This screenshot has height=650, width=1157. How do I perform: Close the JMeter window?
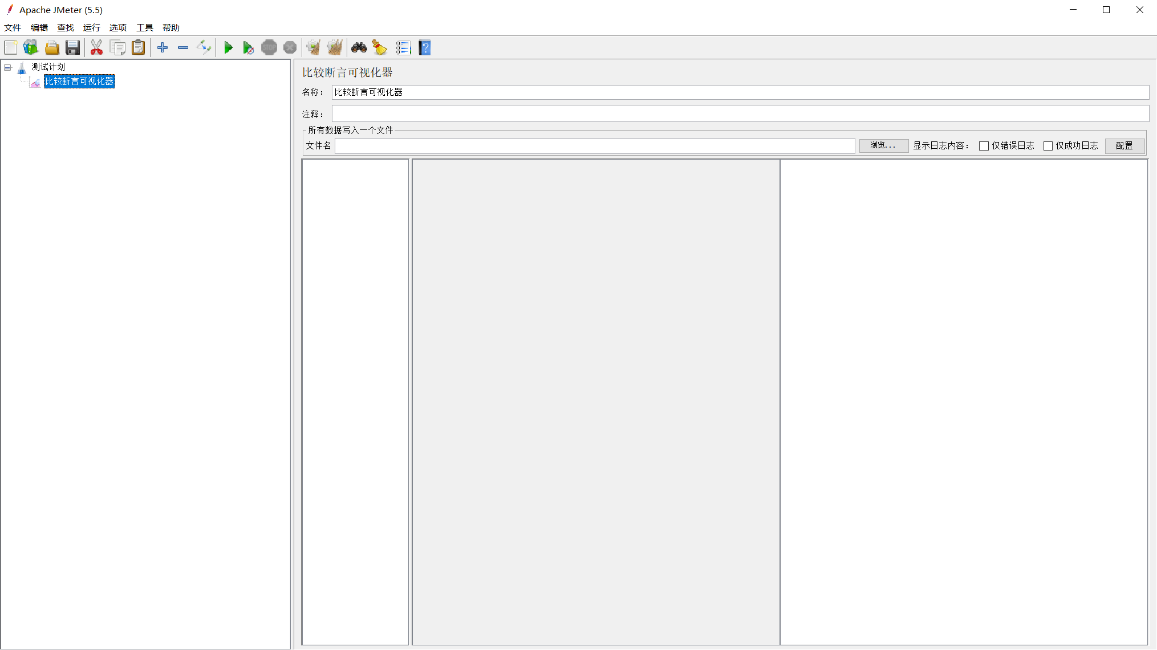pyautogui.click(x=1140, y=10)
